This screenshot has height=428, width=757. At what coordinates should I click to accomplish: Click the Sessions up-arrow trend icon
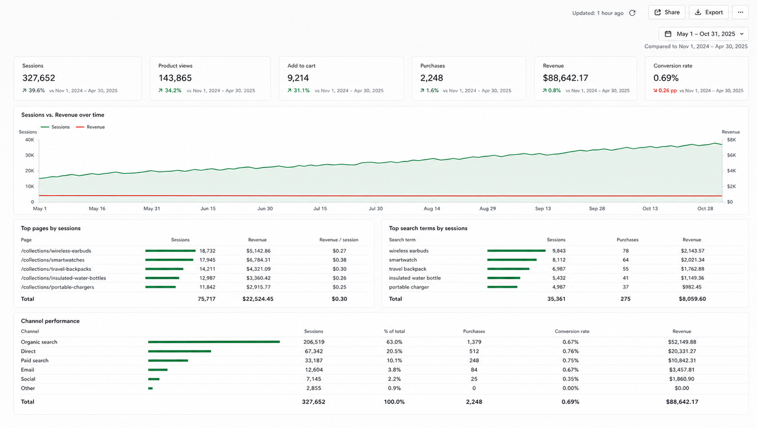pyautogui.click(x=24, y=91)
